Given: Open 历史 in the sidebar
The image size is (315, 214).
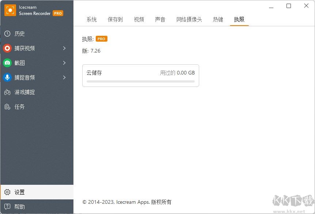Looking at the screenshot, I should click(37, 34).
